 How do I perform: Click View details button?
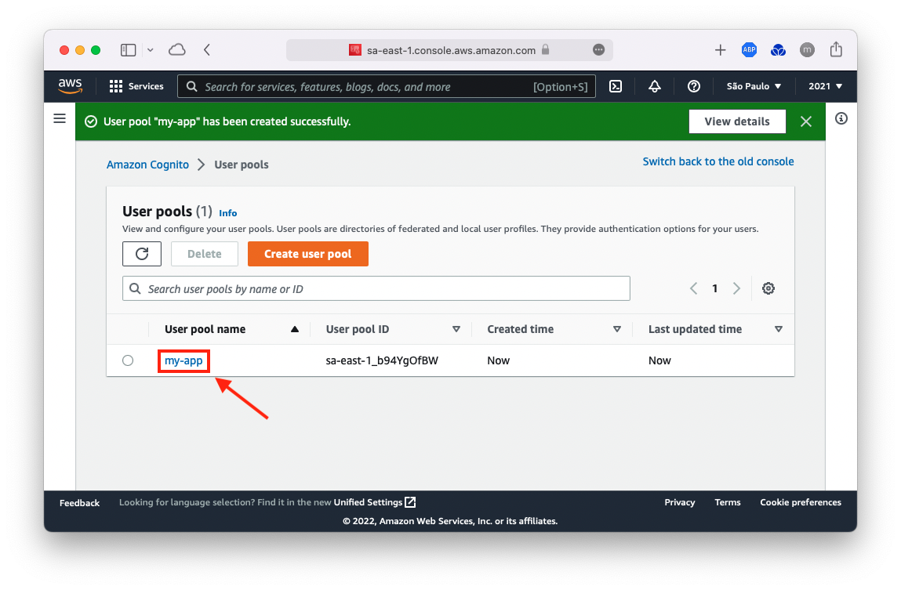click(737, 121)
